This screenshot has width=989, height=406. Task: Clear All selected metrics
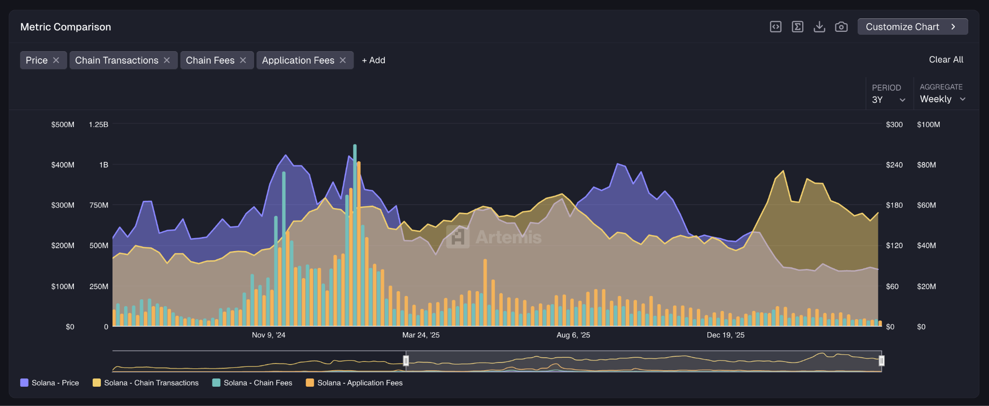pos(946,60)
